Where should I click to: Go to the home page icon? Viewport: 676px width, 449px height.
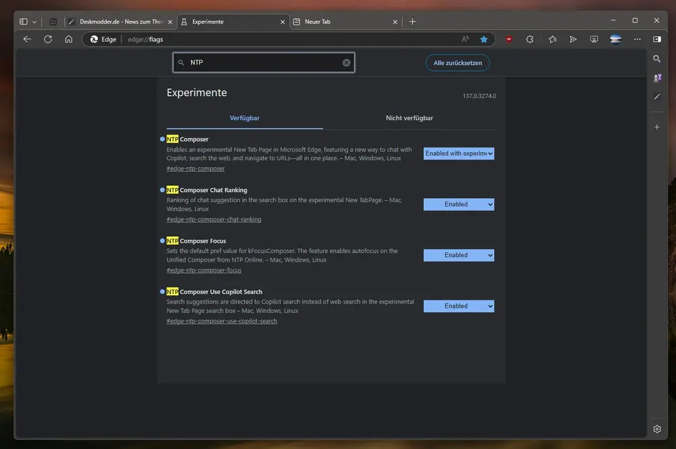click(68, 39)
